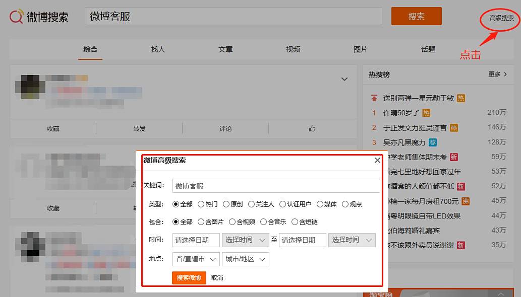Open hot search 吴亦凡黑魔力
This screenshot has height=297, width=521.
(x=404, y=142)
